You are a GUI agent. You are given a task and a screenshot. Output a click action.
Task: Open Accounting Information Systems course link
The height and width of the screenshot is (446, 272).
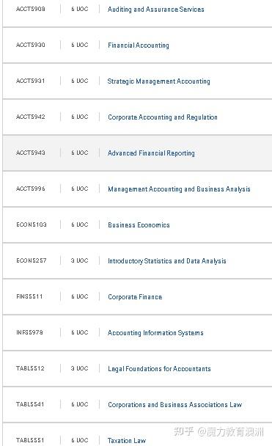[155, 333]
